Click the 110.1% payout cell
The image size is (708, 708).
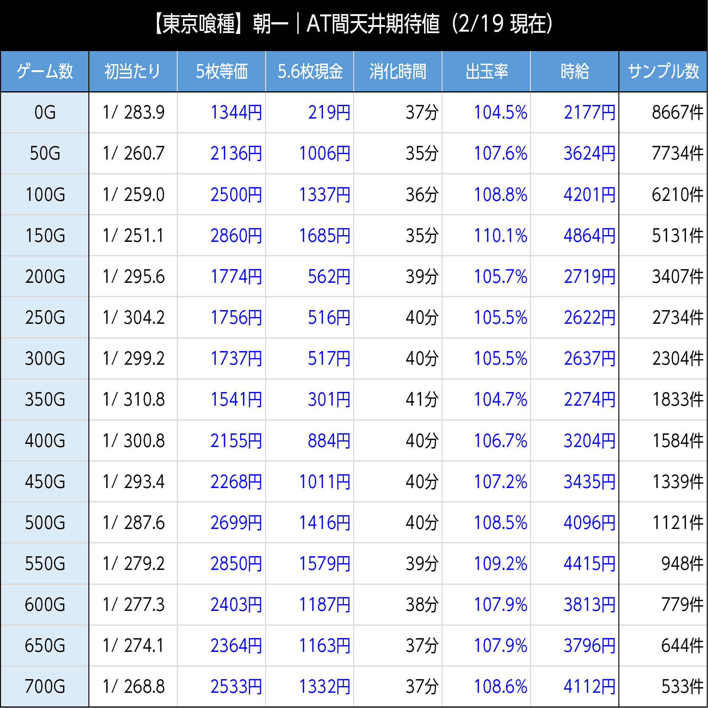point(486,236)
